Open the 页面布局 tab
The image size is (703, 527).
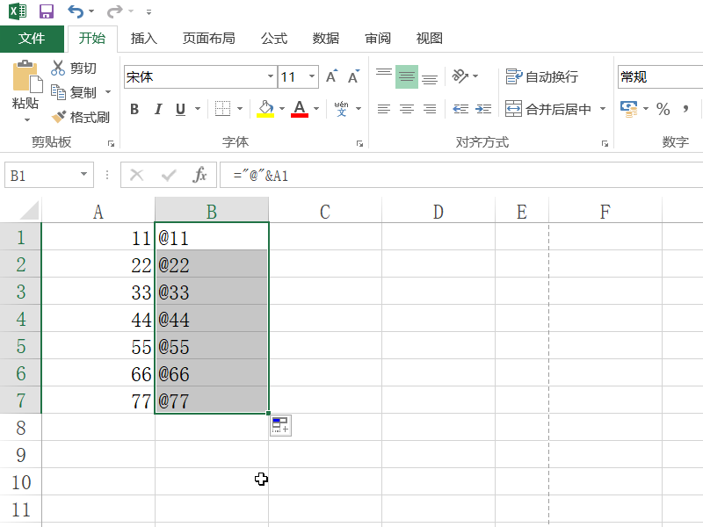[x=209, y=39]
